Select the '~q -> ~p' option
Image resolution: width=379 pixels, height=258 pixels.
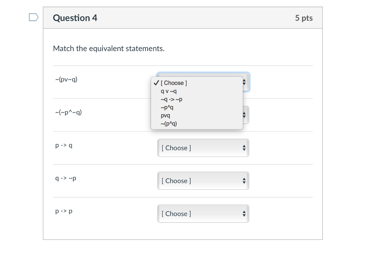[x=171, y=99]
